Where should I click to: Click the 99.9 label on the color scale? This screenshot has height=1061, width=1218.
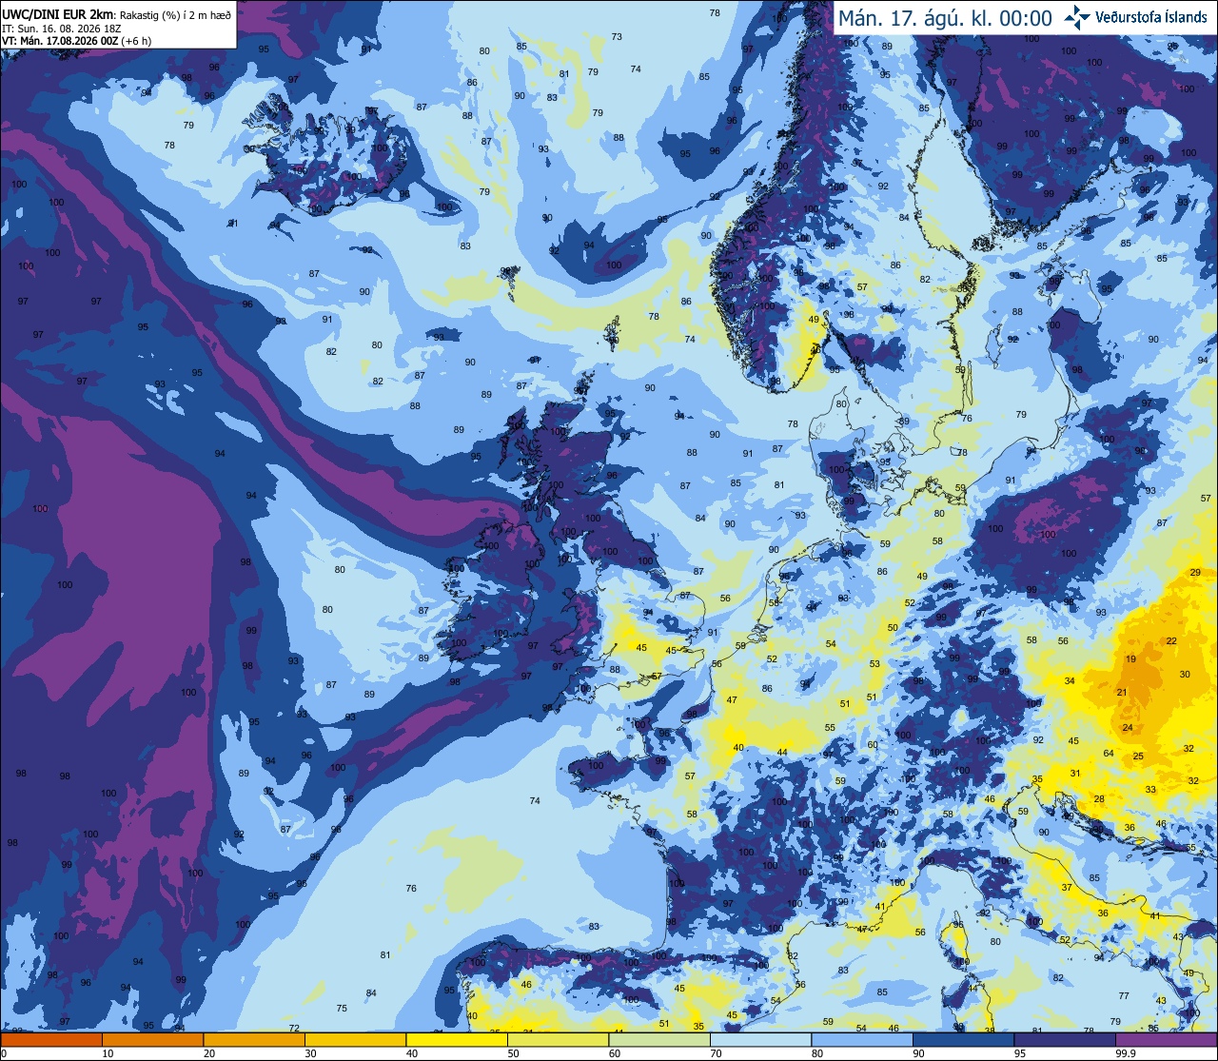(1126, 1053)
